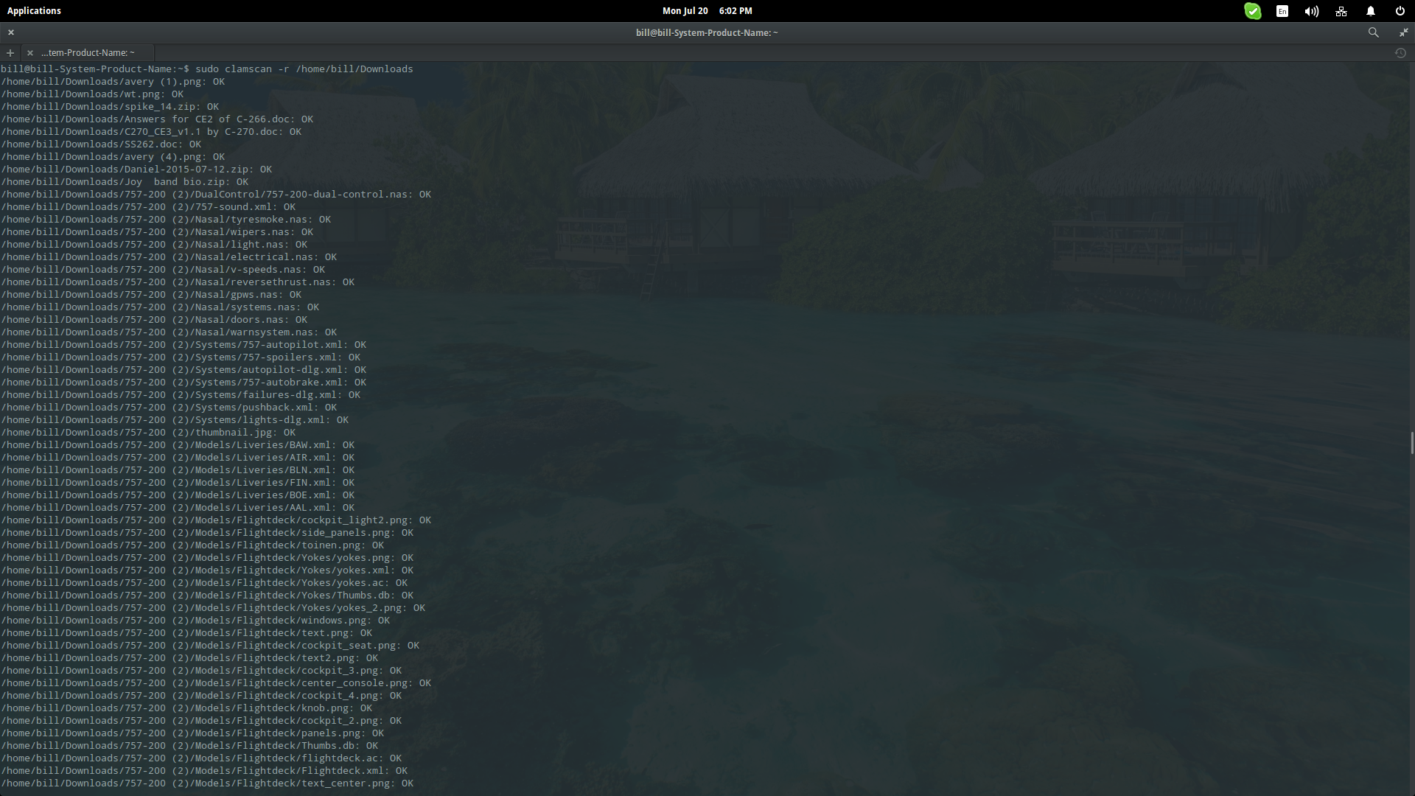Click the Systems/failures-dlg.xml line

tap(181, 394)
